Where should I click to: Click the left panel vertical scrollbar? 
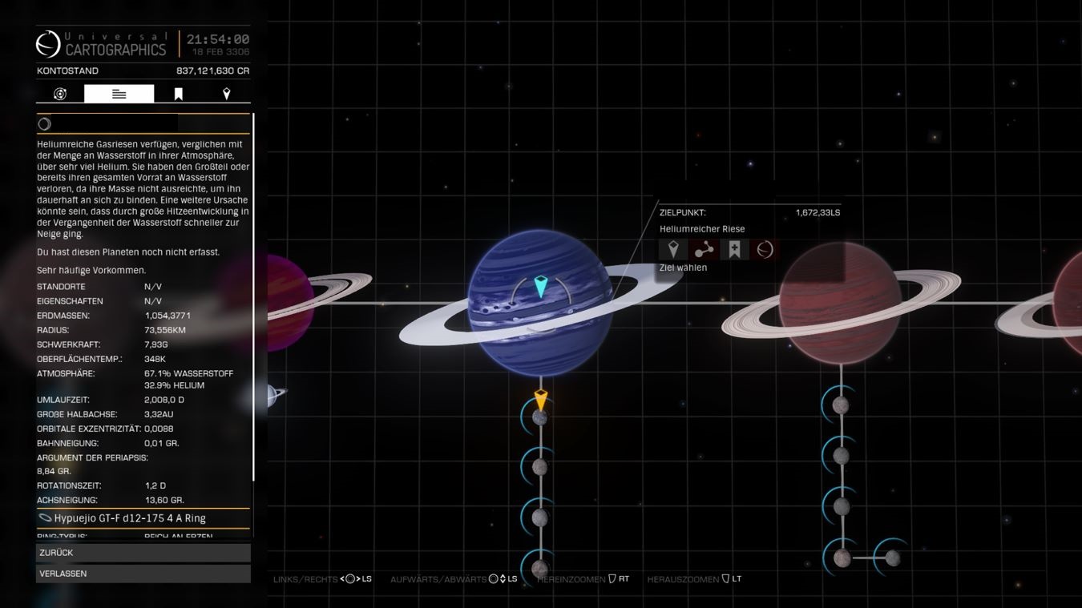coord(253,296)
